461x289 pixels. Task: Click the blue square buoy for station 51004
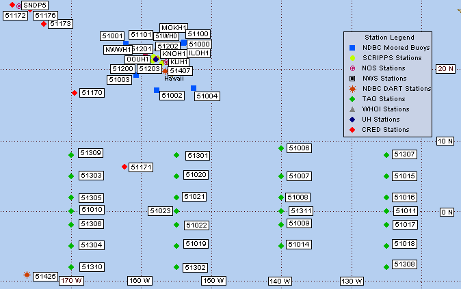click(x=194, y=88)
